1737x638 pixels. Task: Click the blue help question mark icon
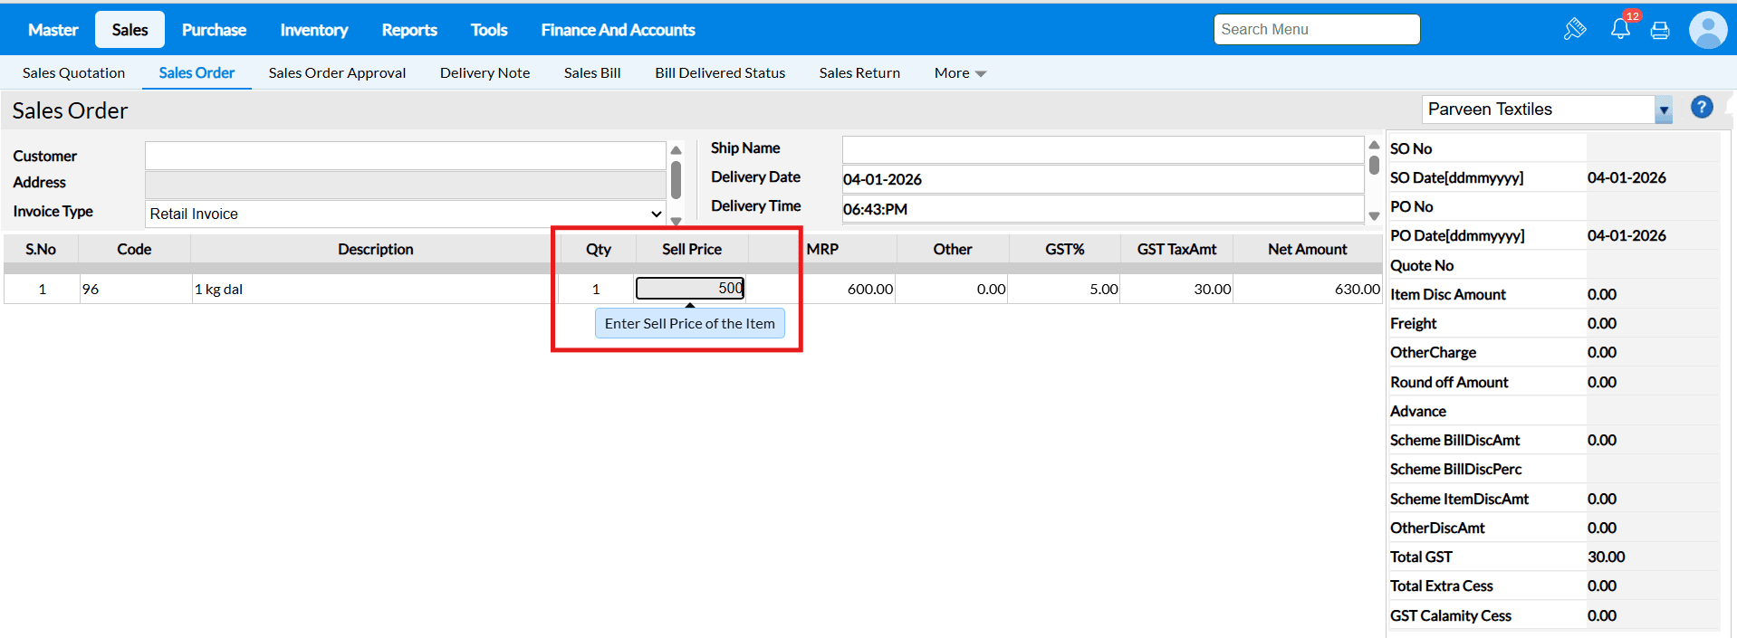tap(1702, 108)
